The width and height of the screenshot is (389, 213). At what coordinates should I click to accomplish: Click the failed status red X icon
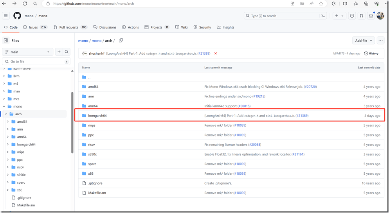pos(216,54)
